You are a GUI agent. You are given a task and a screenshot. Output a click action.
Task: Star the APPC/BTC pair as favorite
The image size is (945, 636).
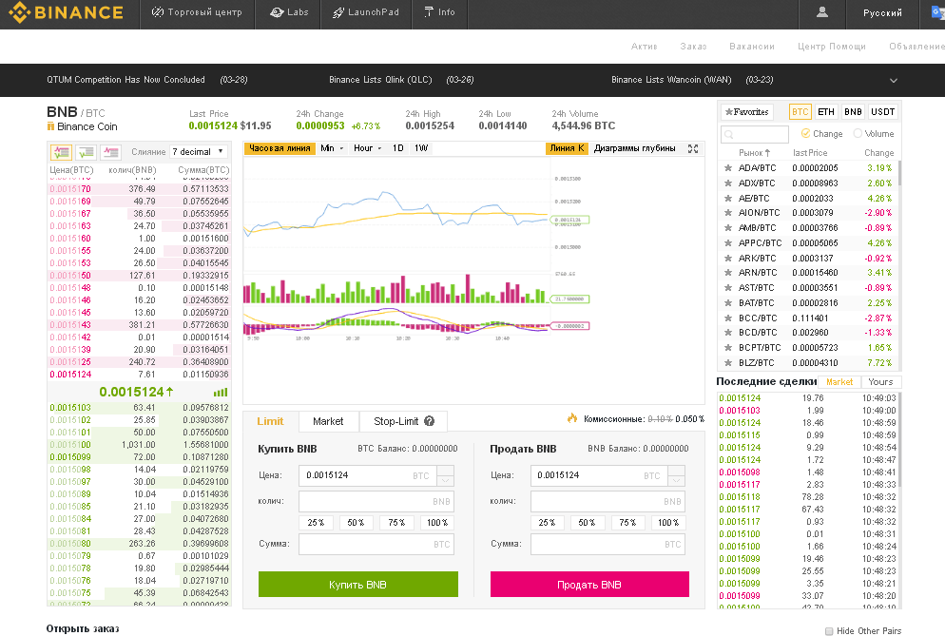coord(728,243)
